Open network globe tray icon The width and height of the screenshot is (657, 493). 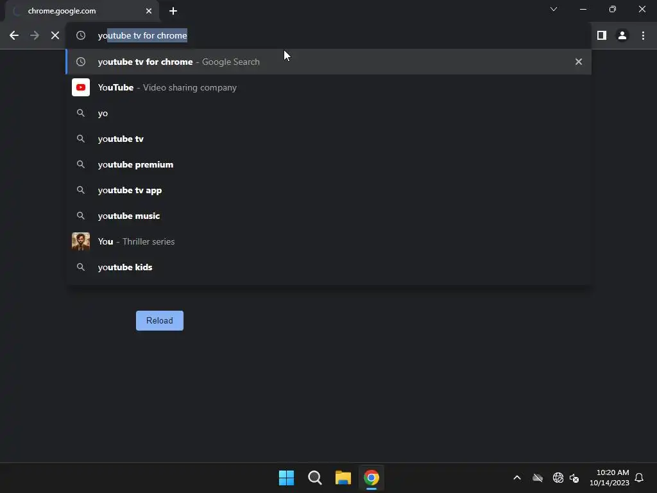tap(558, 478)
